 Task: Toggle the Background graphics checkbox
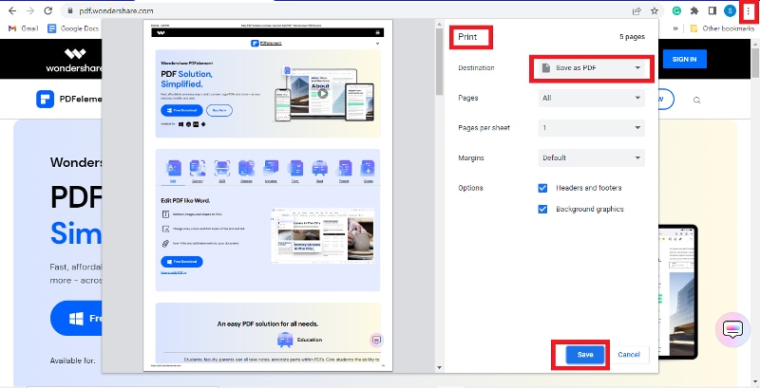[542, 210]
